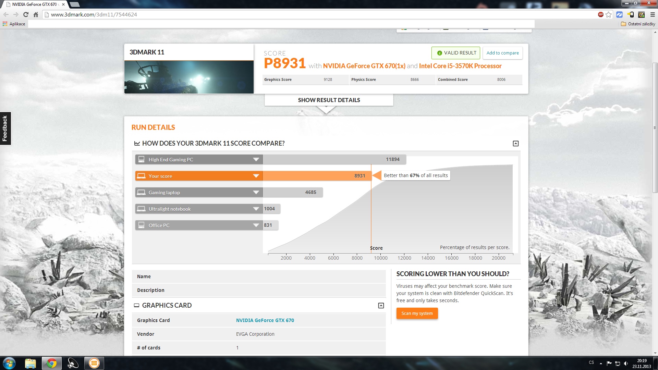
Task: Open the orange round taskbar app
Action: point(94,363)
